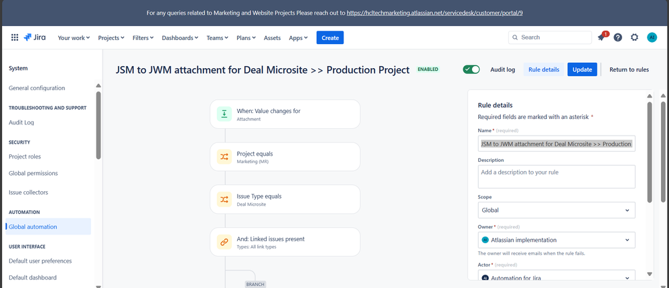Open the settings gear icon
Image resolution: width=669 pixels, height=288 pixels.
click(x=634, y=37)
